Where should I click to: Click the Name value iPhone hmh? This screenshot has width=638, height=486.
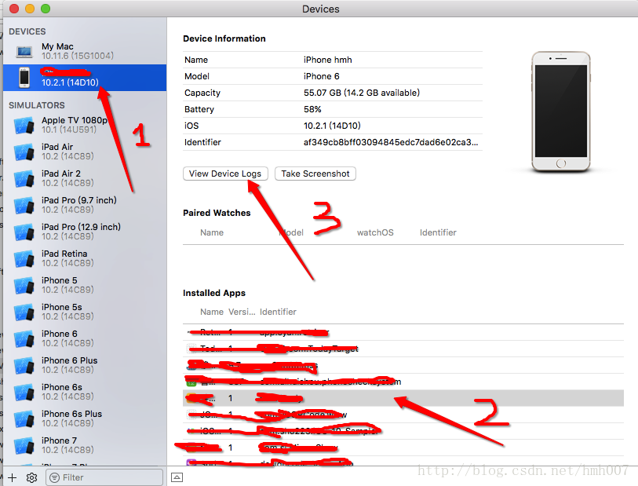(x=327, y=60)
